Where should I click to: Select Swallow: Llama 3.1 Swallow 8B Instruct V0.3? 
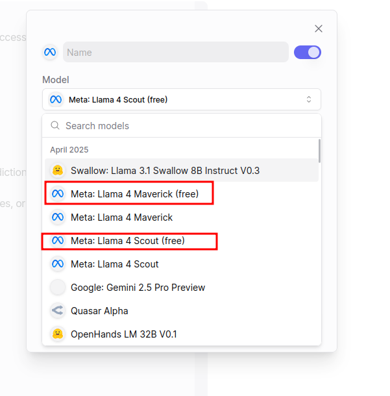pyautogui.click(x=182, y=171)
